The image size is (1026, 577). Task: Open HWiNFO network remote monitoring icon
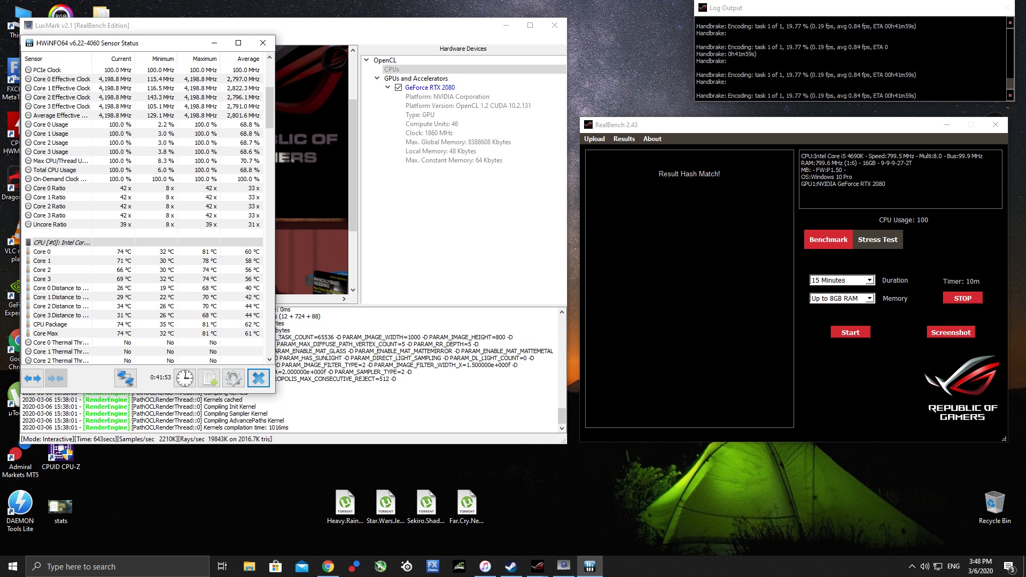tap(126, 378)
